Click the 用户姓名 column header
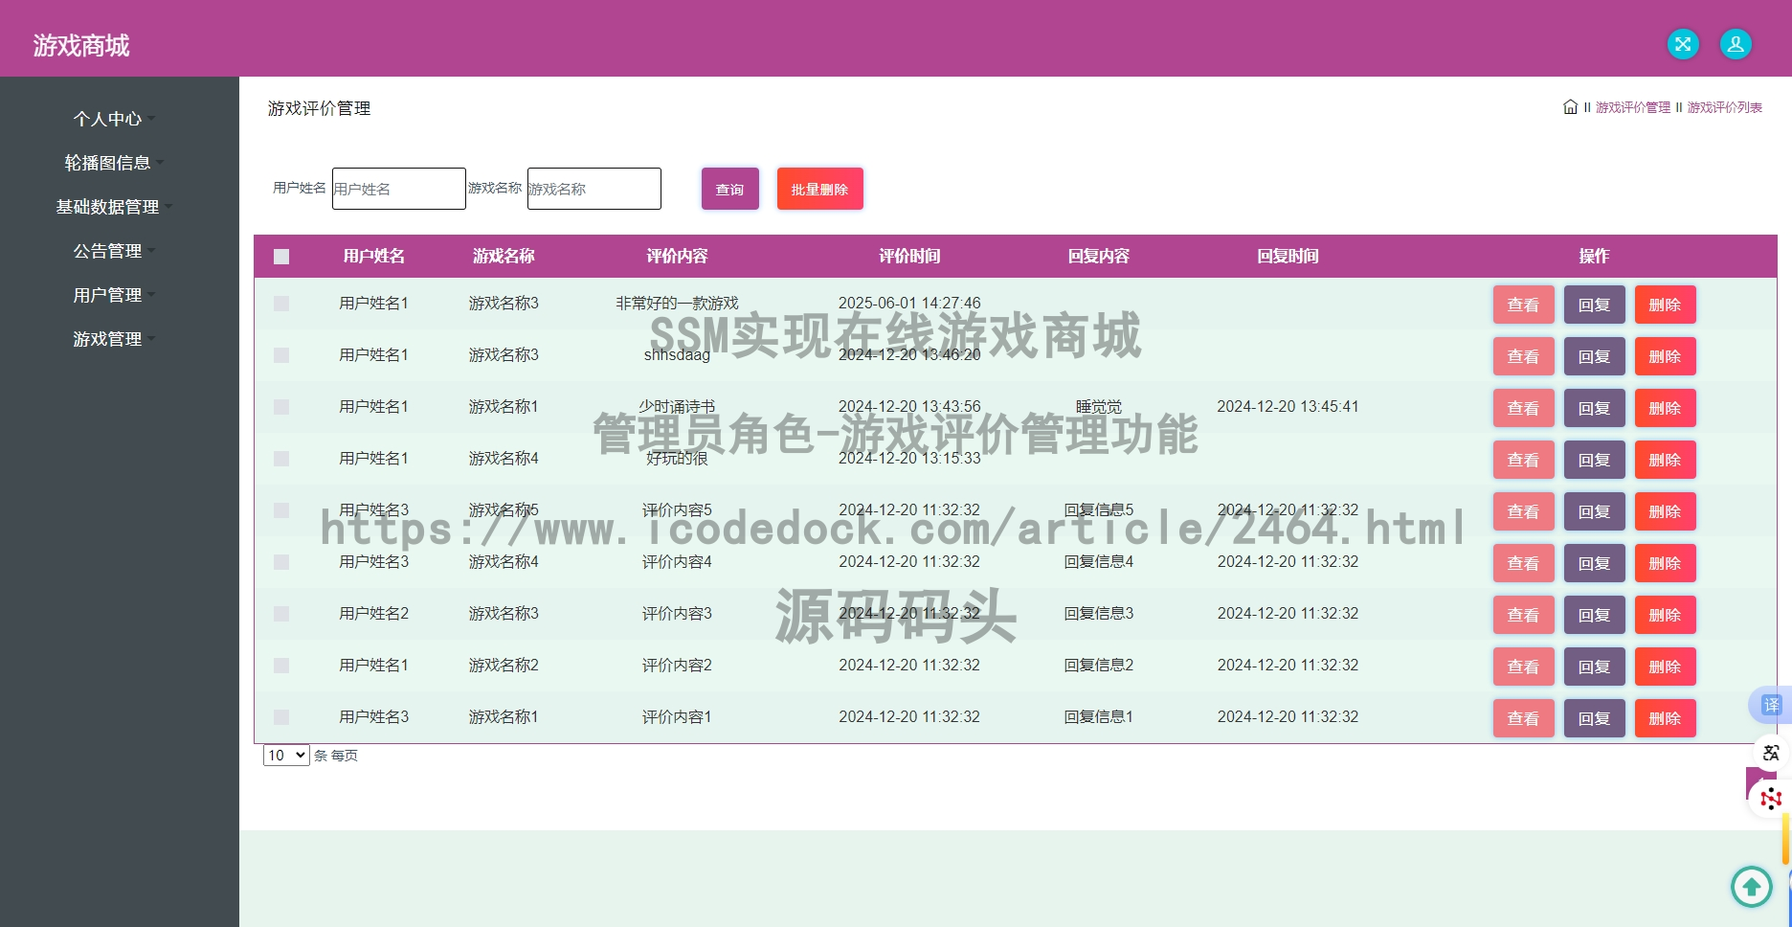Image resolution: width=1792 pixels, height=927 pixels. pyautogui.click(x=373, y=256)
